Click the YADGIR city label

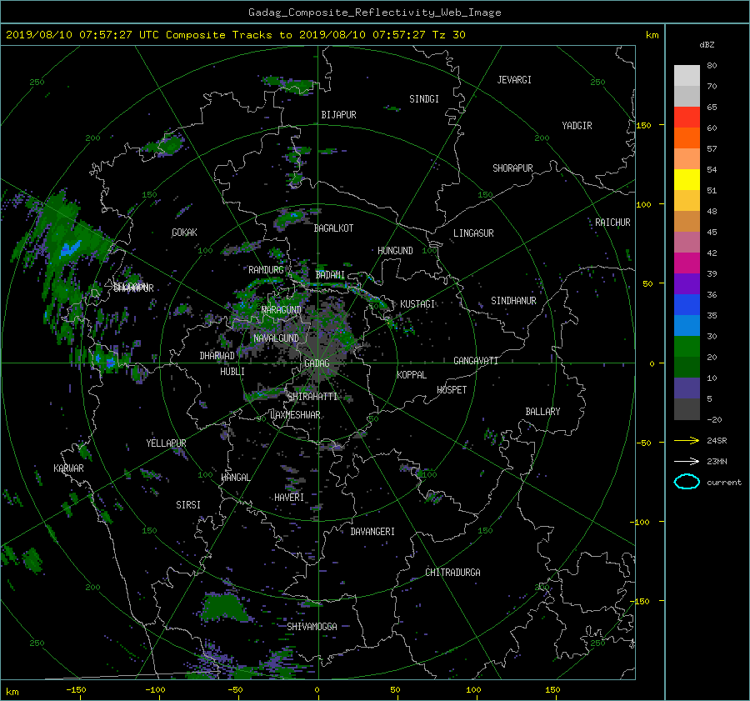tap(577, 126)
